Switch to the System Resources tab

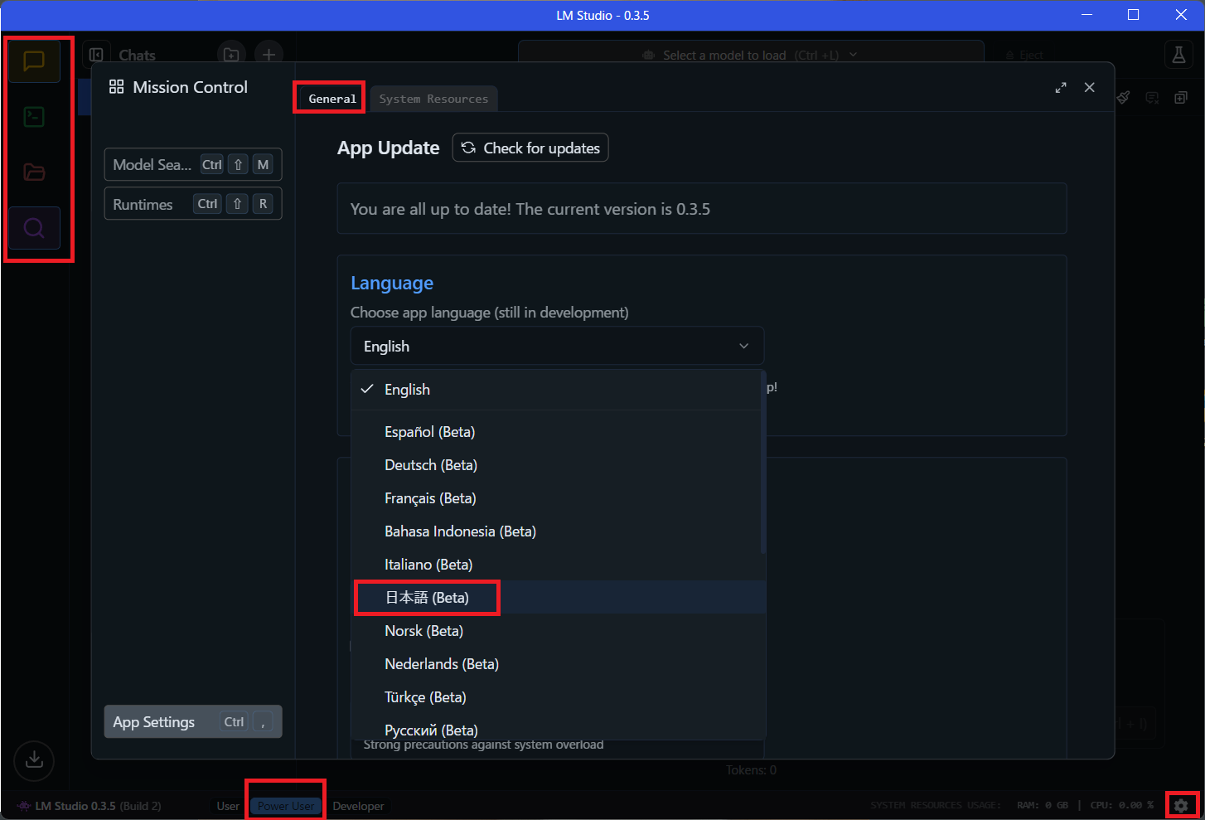(433, 99)
